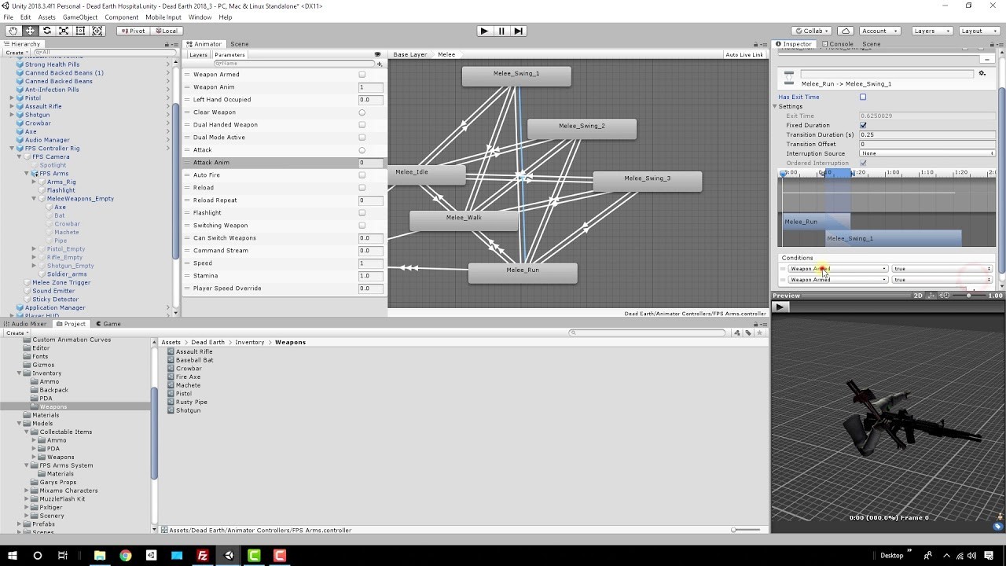Start Play mode with the Play button
The image size is (1006, 566).
click(484, 31)
